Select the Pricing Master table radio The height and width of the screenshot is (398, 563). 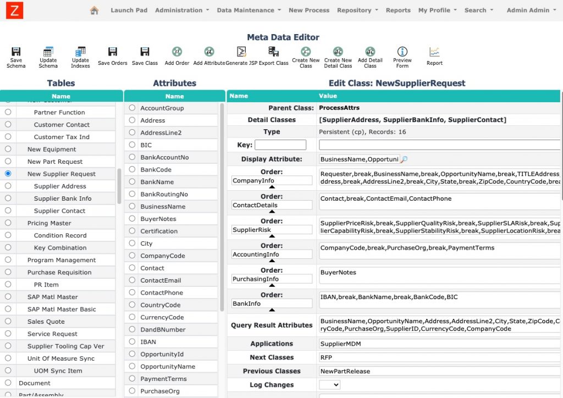[8, 223]
